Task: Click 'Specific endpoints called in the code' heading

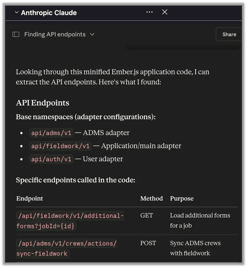Action: point(75,180)
